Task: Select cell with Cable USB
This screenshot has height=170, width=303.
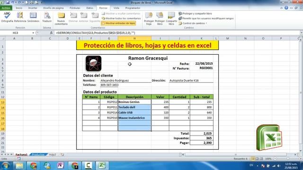Action: click(x=134, y=112)
